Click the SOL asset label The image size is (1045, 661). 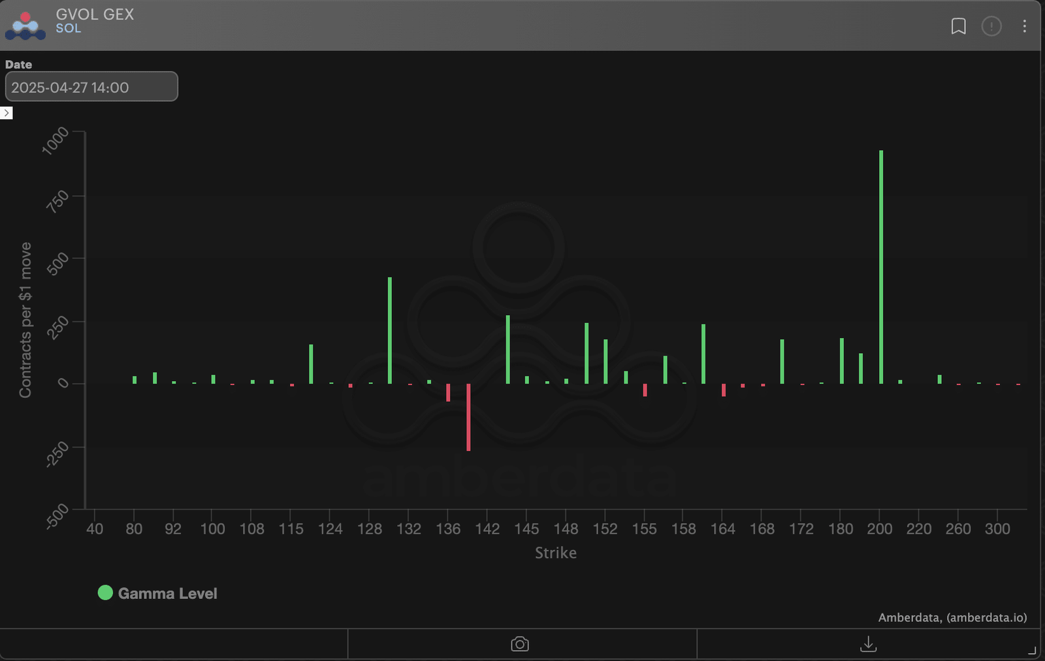pyautogui.click(x=69, y=28)
